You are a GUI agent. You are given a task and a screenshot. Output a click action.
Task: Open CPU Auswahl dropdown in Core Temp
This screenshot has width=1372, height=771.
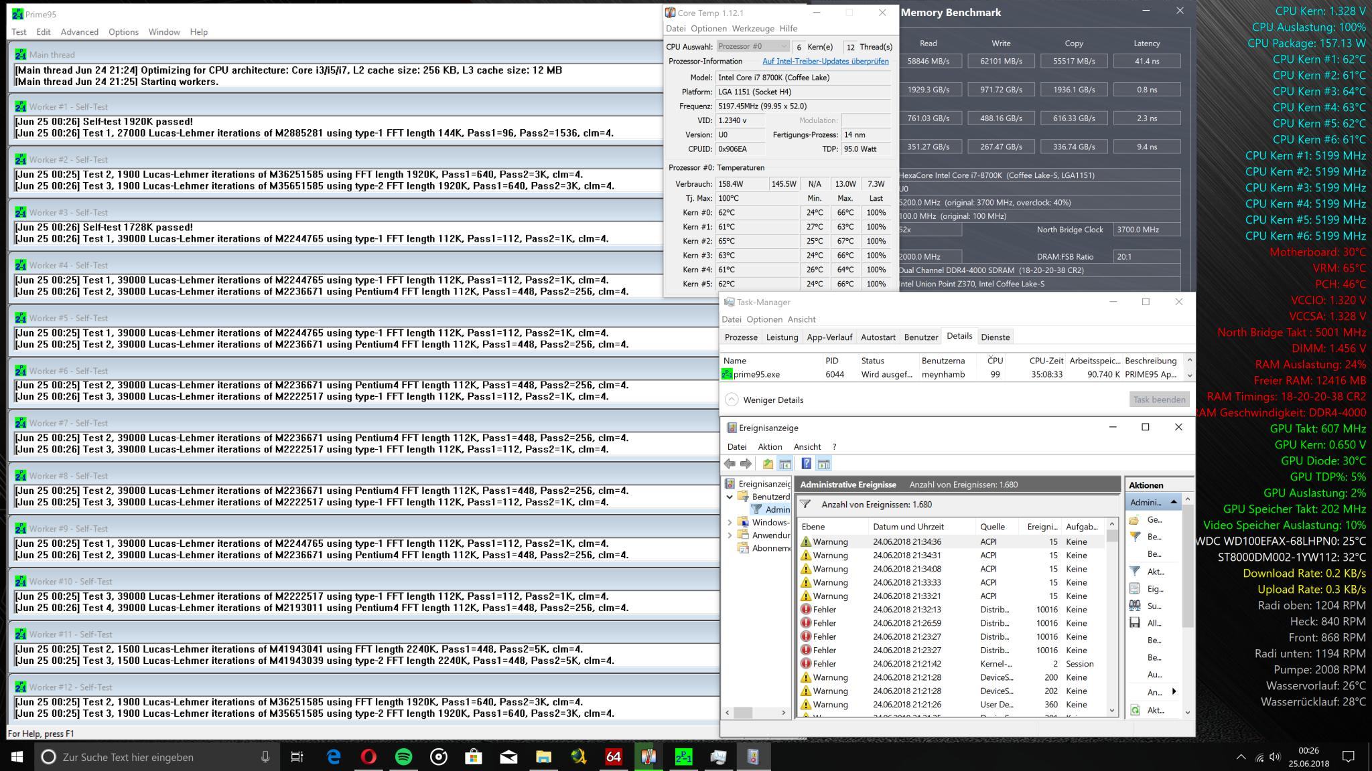[754, 46]
